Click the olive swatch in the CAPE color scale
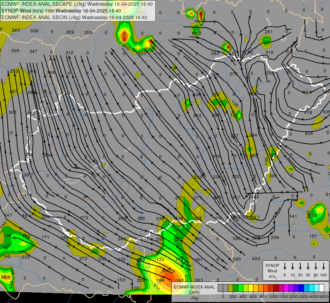This screenshot has width=330, height=303. tap(231, 288)
